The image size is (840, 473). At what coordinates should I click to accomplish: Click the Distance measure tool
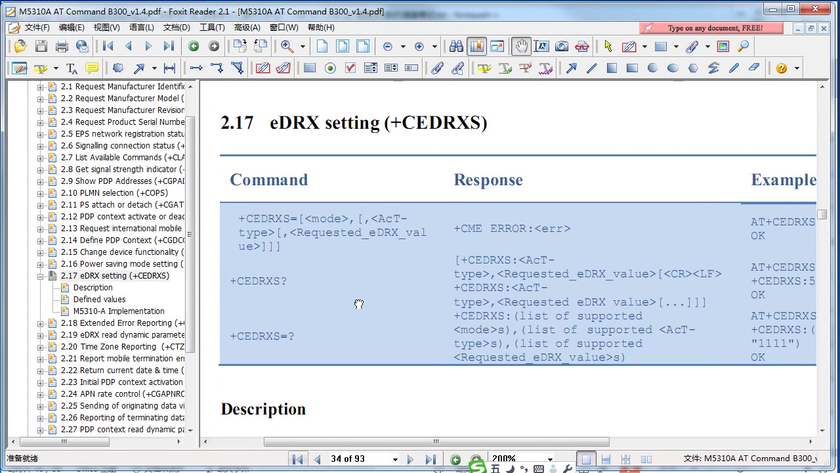[169, 68]
